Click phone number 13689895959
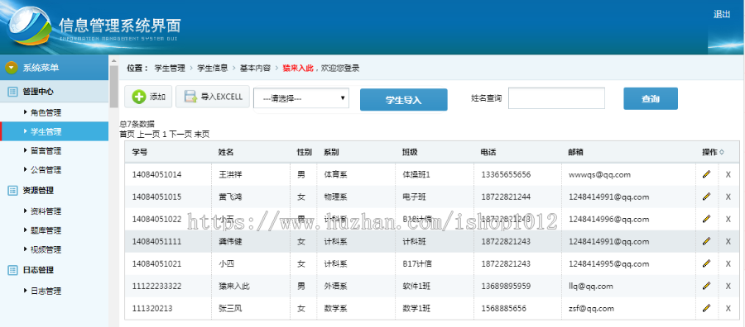 506,287
